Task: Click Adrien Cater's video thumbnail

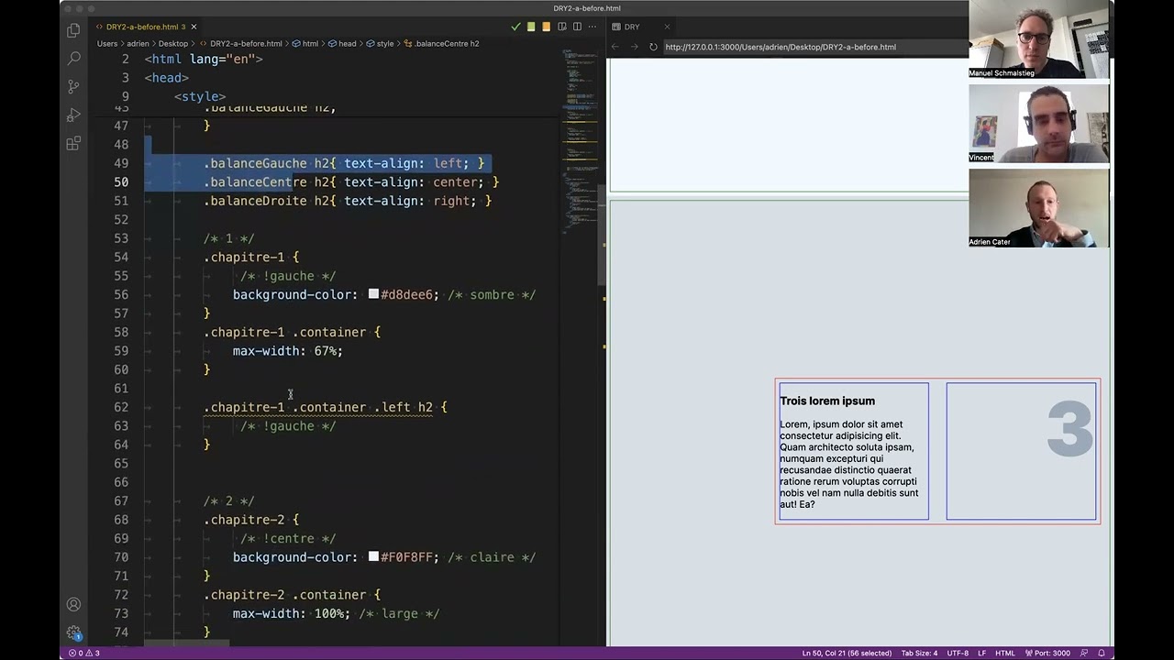Action: click(x=1039, y=208)
